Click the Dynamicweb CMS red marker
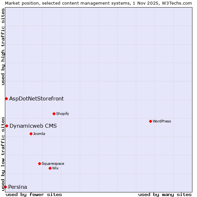This screenshot has width=197, height=197. tap(7, 126)
